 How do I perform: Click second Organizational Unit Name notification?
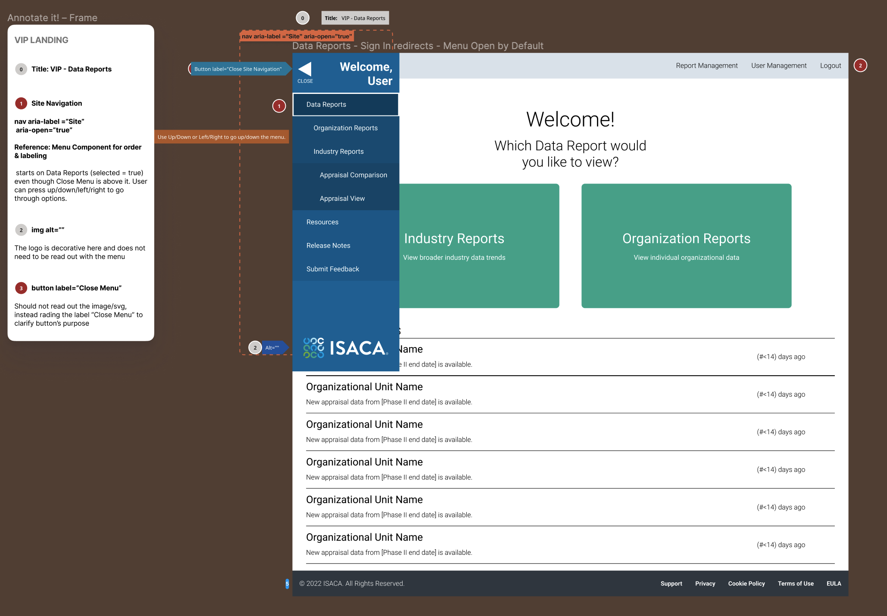[x=364, y=387]
